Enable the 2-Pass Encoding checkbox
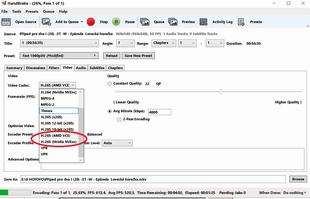The width and height of the screenshot is (310, 199). pos(119,119)
